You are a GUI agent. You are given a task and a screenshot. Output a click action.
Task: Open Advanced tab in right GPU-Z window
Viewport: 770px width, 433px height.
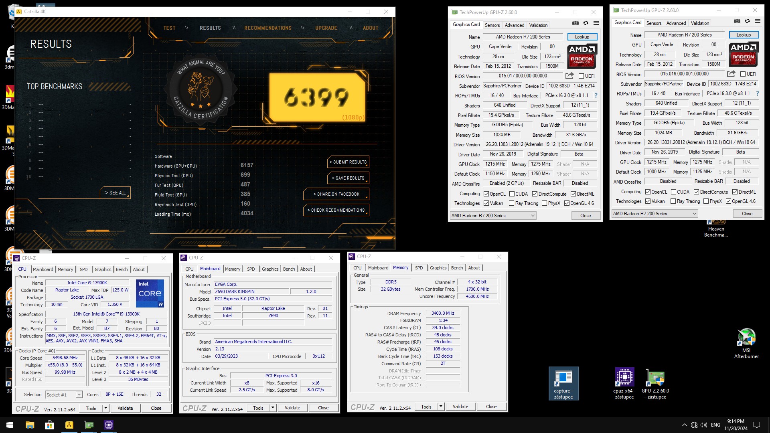(676, 23)
